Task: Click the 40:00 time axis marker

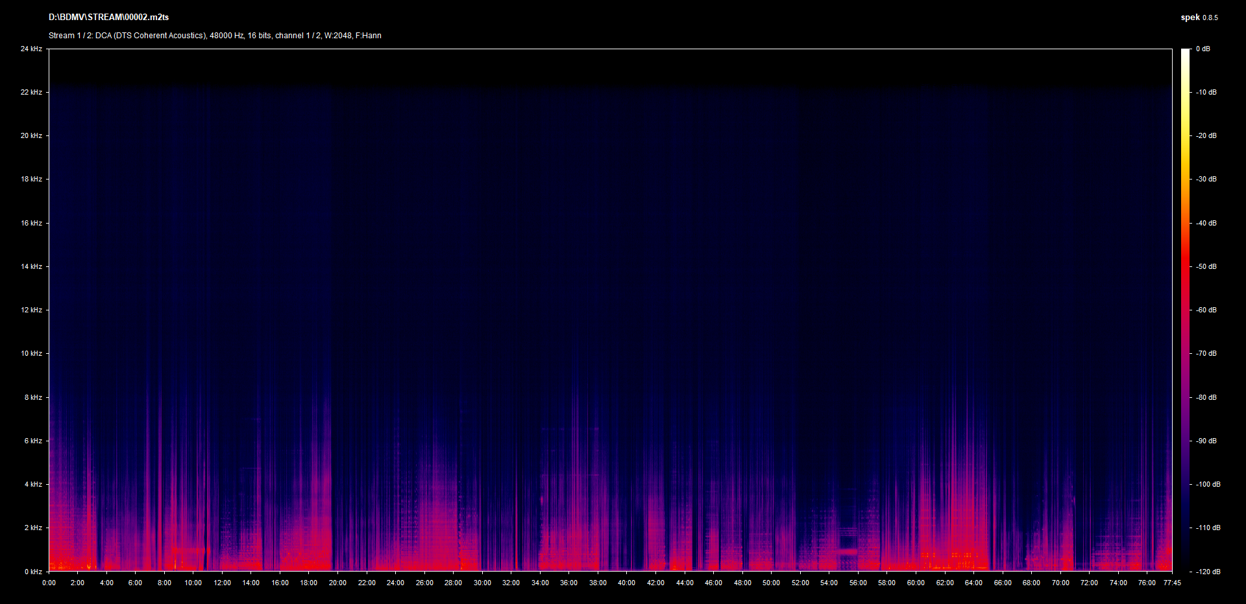Action: pyautogui.click(x=626, y=583)
